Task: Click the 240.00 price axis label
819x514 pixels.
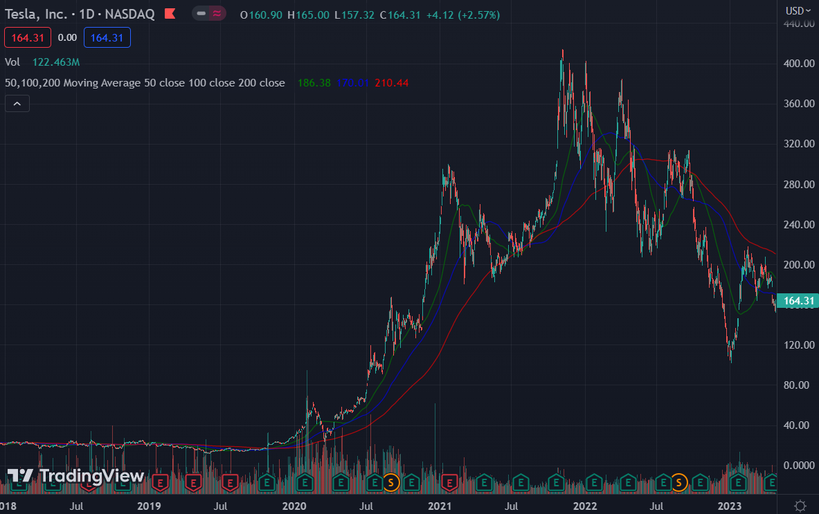Action: tap(799, 224)
